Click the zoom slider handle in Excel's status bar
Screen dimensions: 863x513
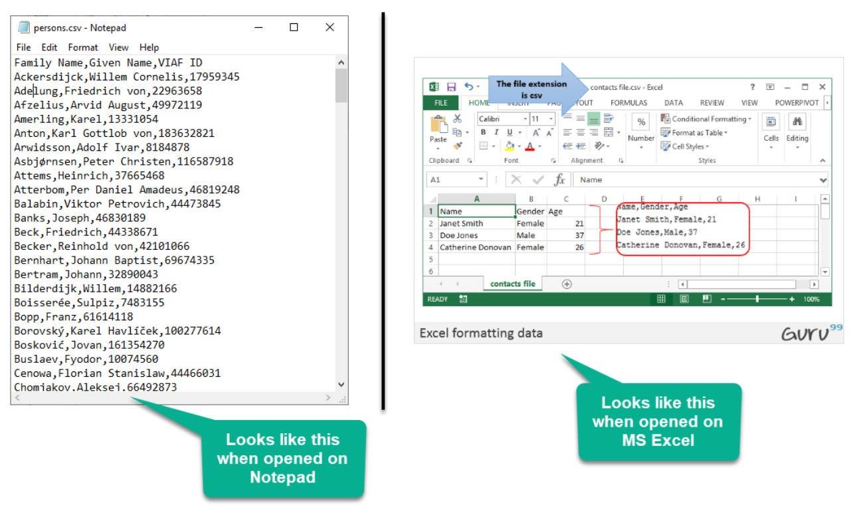click(757, 299)
